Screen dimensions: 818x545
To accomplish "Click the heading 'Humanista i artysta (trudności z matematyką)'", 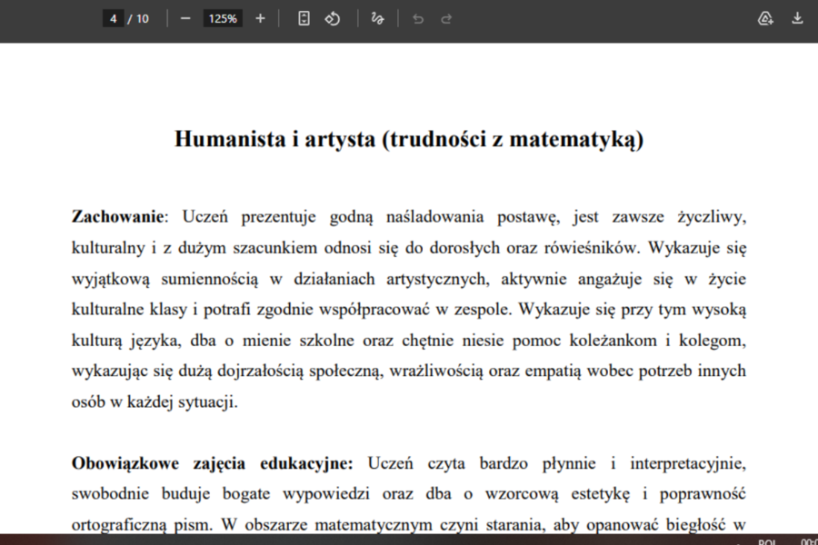I will [x=409, y=139].
